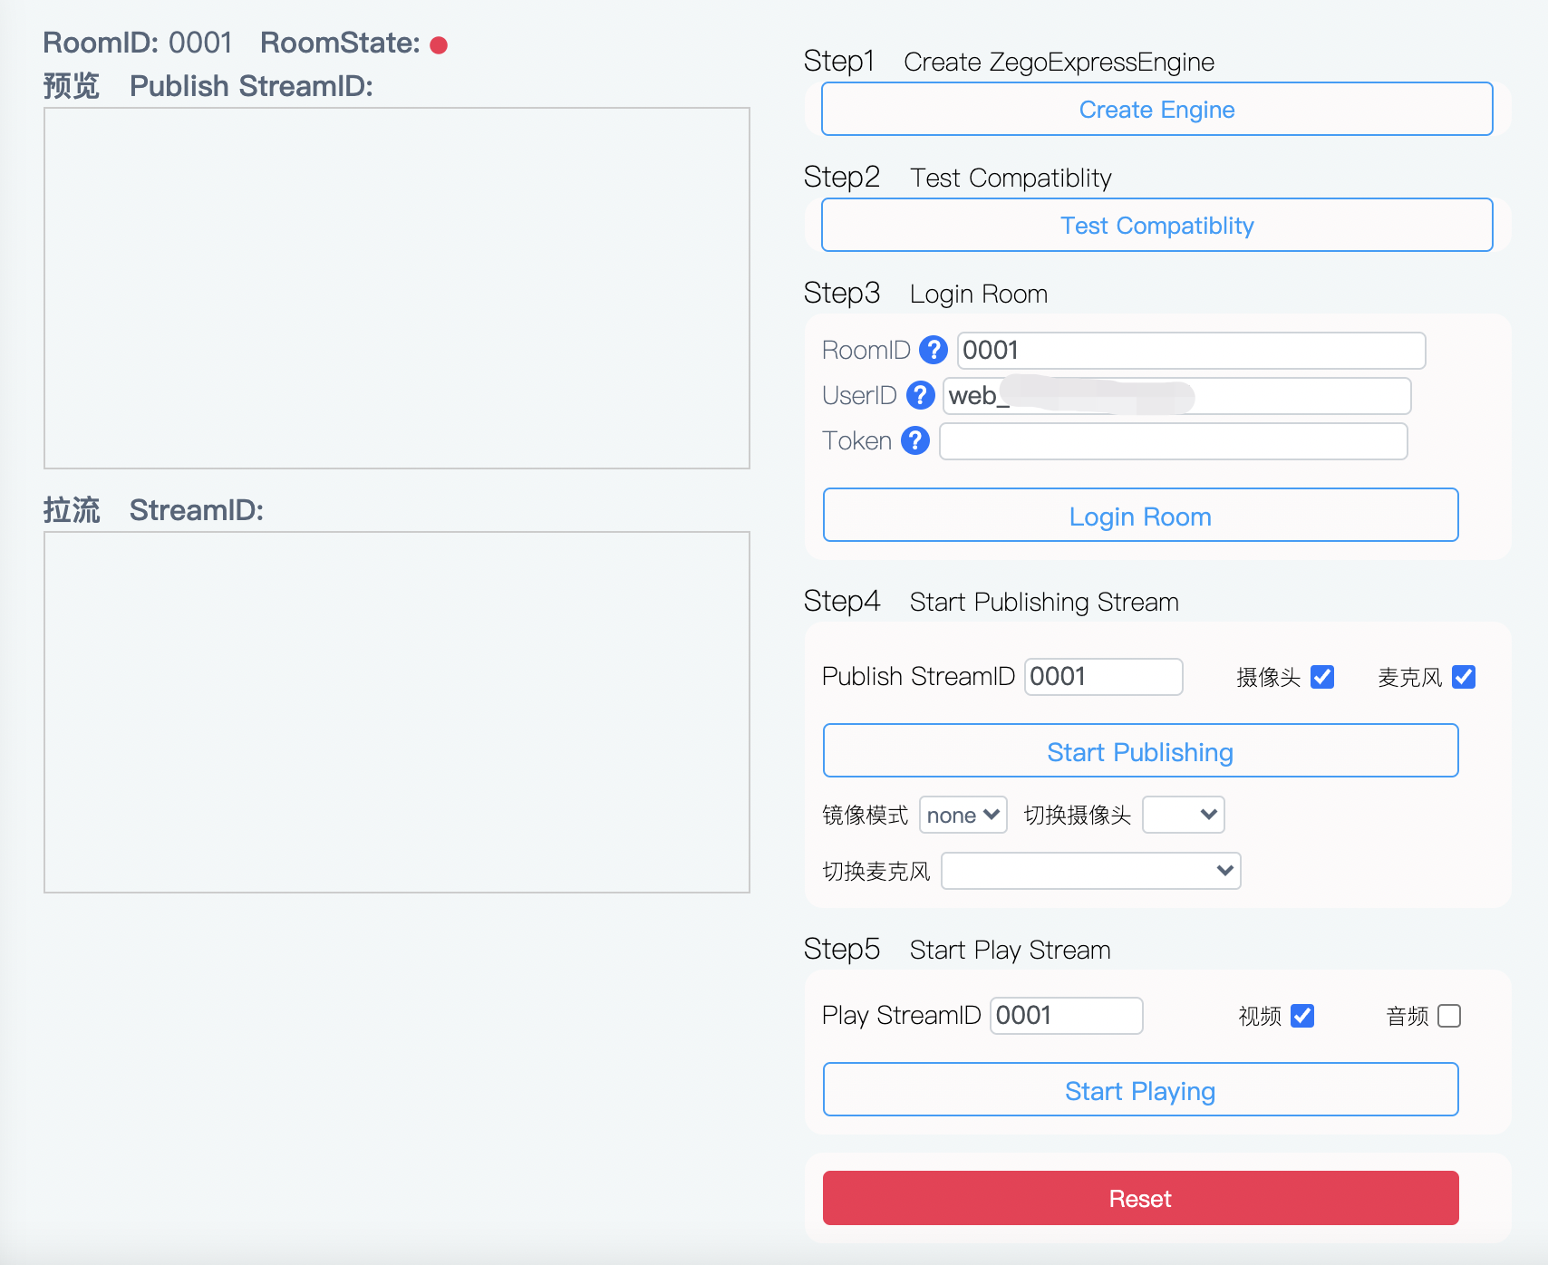
Task: Enable the 音频 audio checkbox
Action: (x=1449, y=1016)
